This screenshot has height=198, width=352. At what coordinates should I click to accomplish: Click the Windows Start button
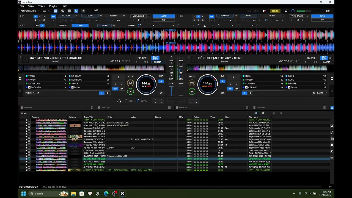(24, 194)
